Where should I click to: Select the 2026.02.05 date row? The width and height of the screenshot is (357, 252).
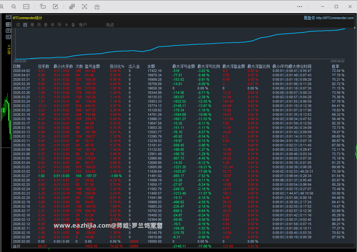coord(179,242)
